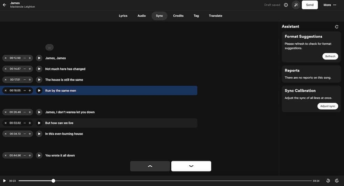Click Adjust sync under Sync Calibration
344x186 pixels.
coord(327,106)
